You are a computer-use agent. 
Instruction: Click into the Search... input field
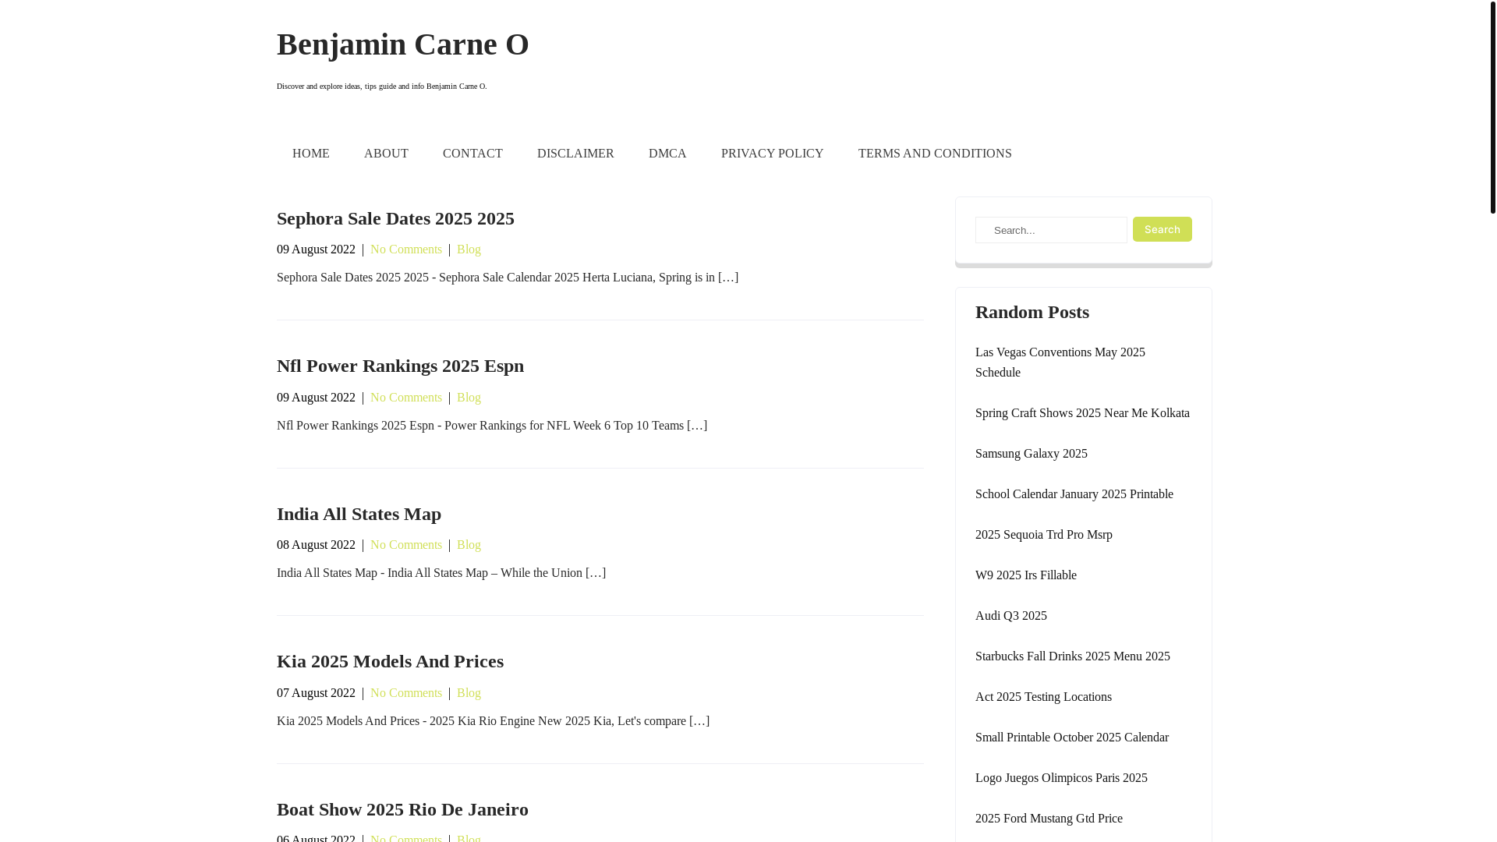tap(1051, 230)
